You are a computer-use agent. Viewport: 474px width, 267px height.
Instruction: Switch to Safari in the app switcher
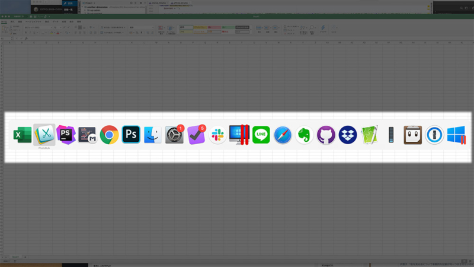(283, 135)
